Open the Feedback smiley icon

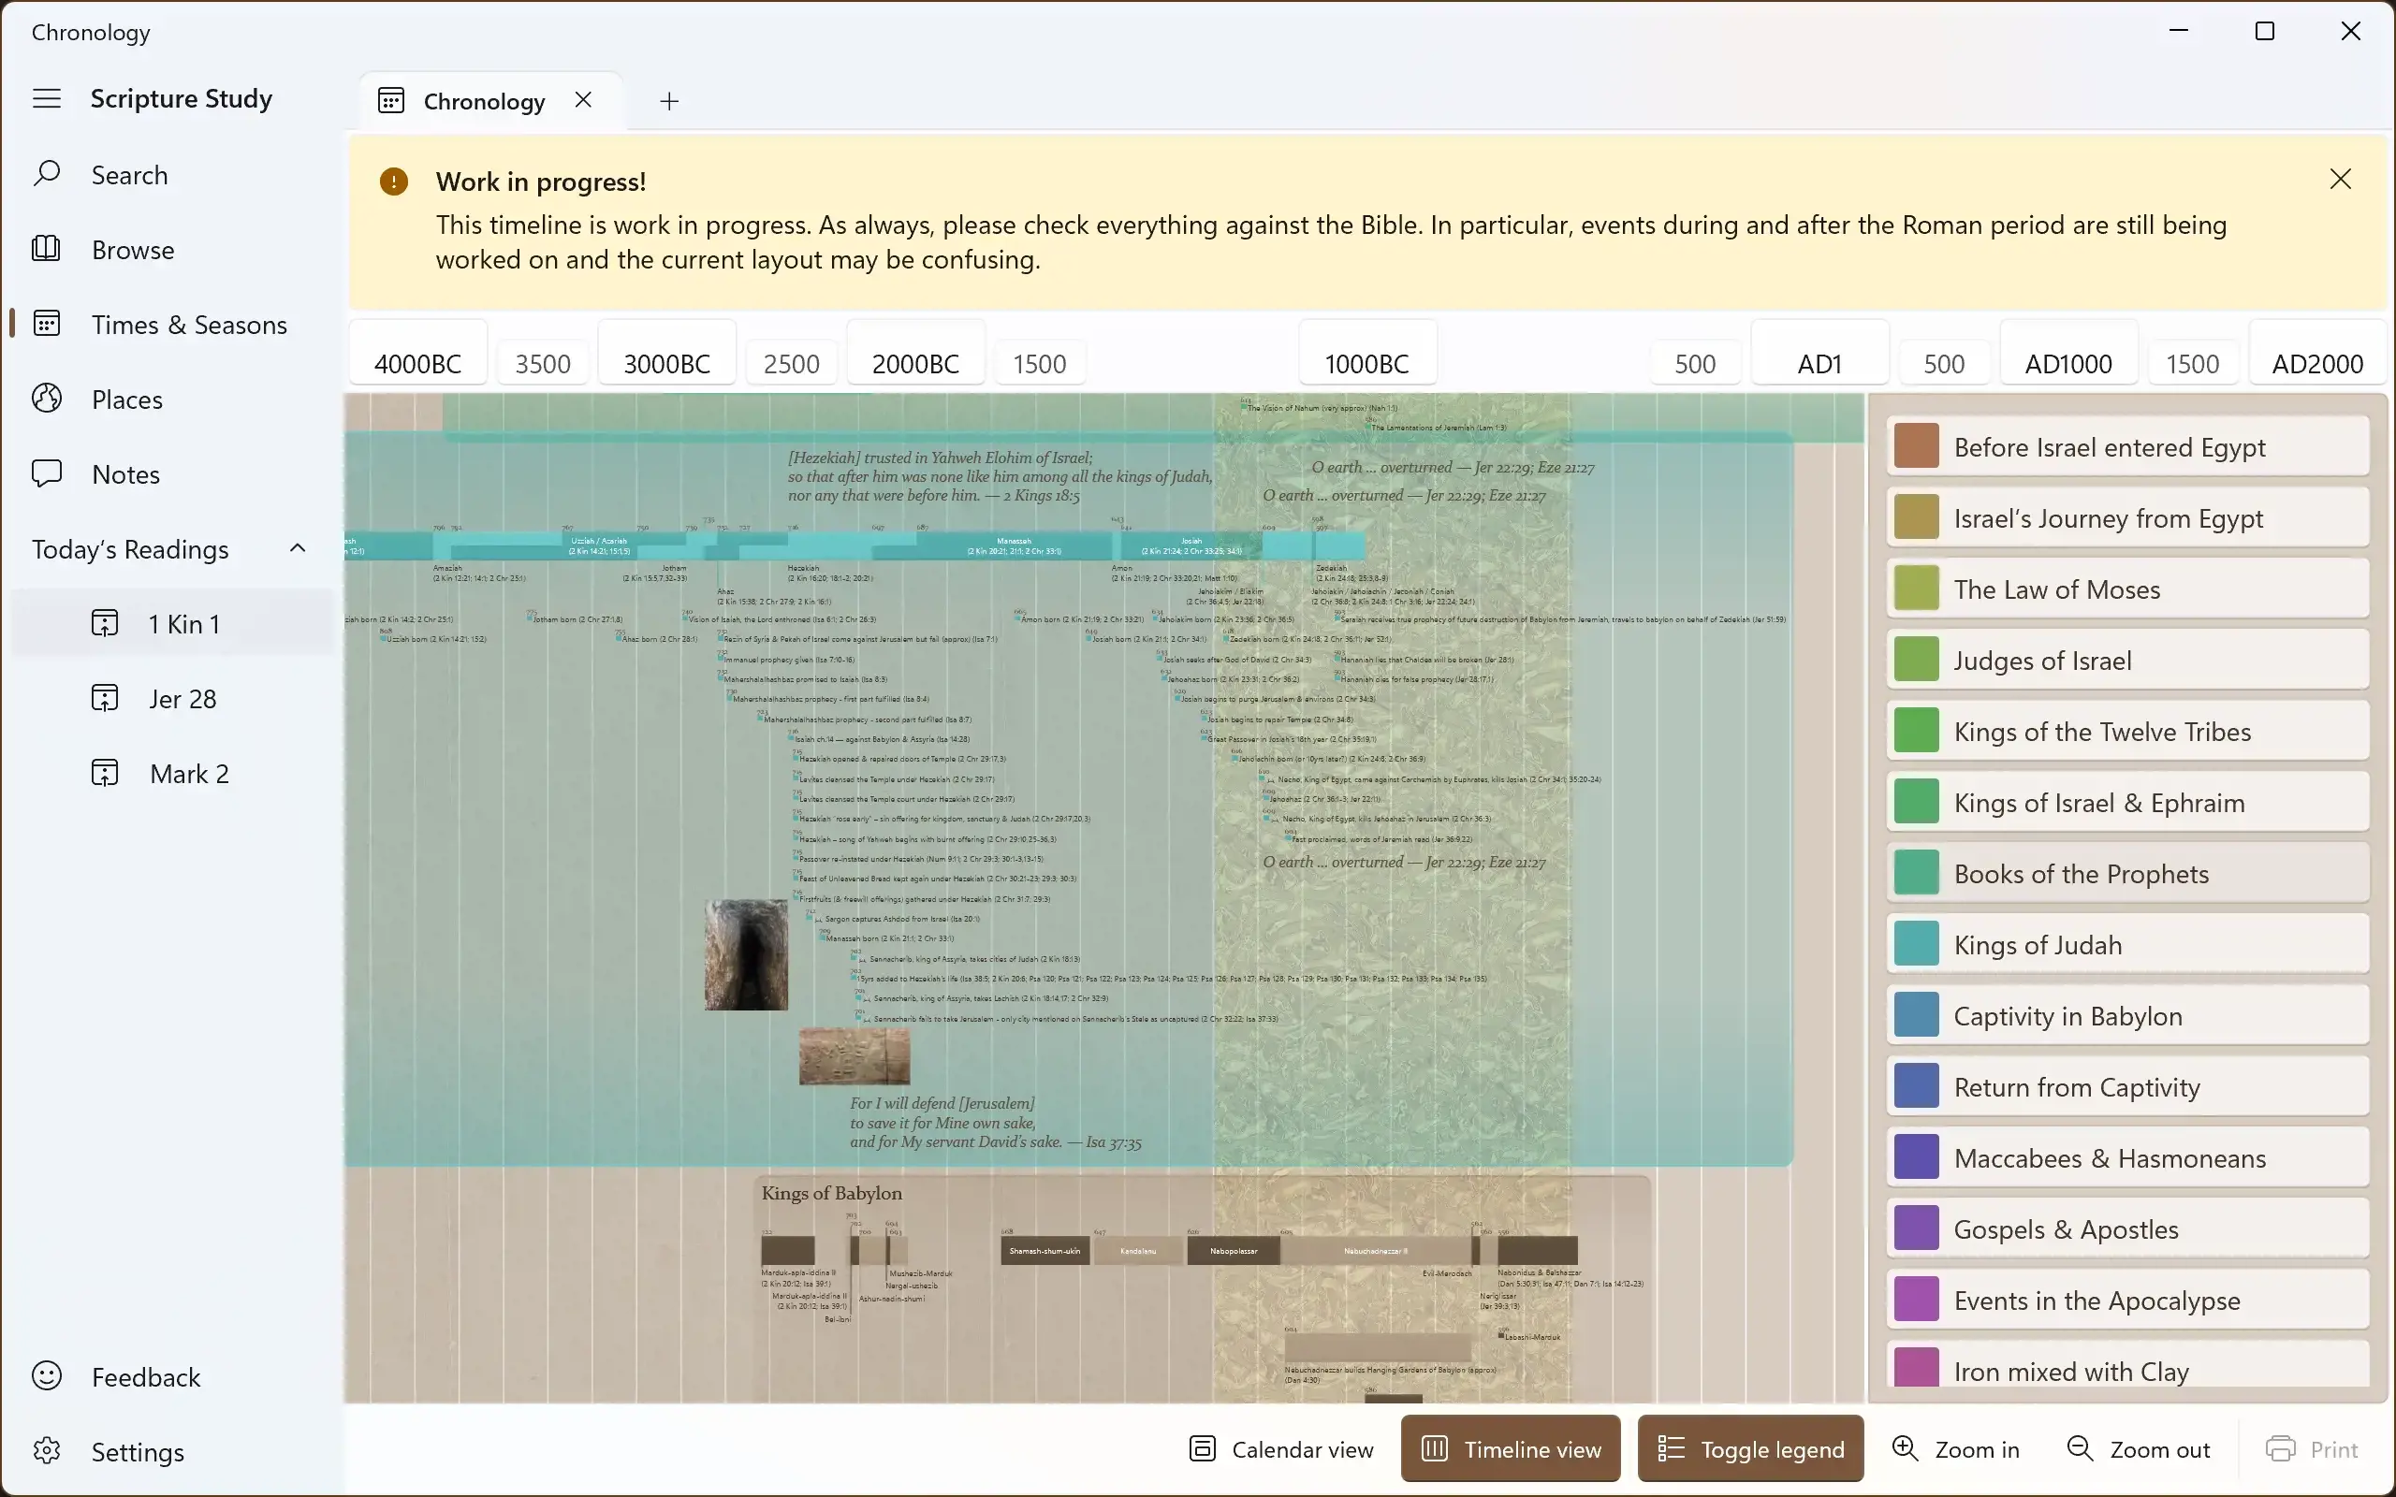click(x=47, y=1375)
